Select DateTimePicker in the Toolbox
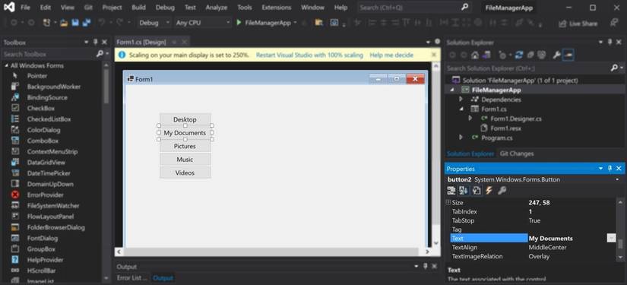The image size is (627, 285). coord(49,173)
